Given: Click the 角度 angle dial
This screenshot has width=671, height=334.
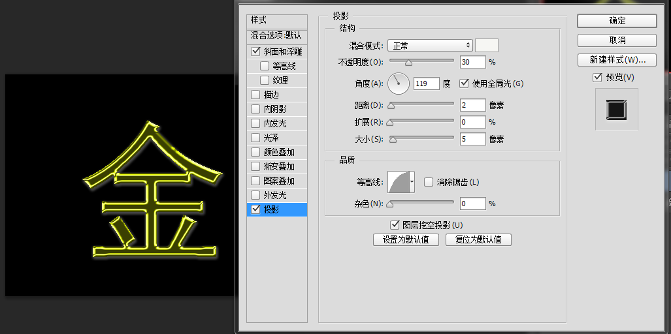Looking at the screenshot, I should pyautogui.click(x=399, y=83).
